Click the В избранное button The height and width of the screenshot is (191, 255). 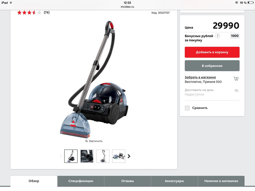tap(212, 66)
